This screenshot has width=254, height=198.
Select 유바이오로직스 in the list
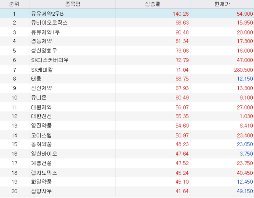click(49, 23)
